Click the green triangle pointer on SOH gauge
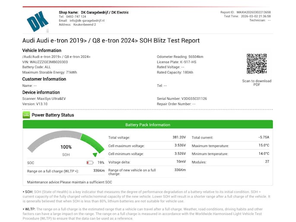Viewport: 296px width, 222px height. 95,154
